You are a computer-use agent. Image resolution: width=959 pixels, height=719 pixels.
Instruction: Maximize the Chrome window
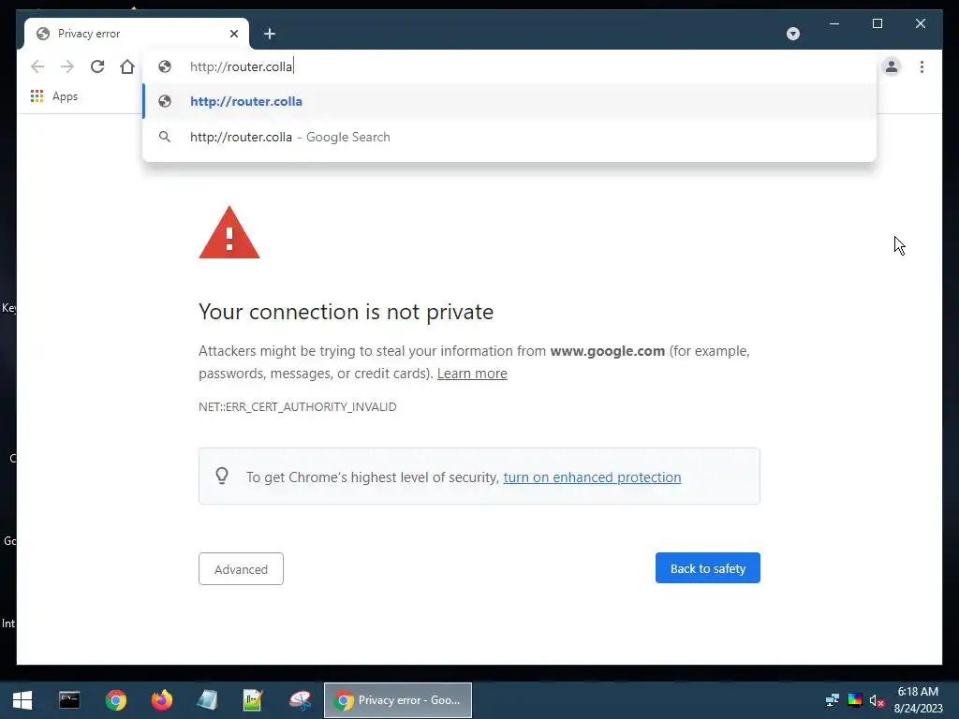(877, 23)
